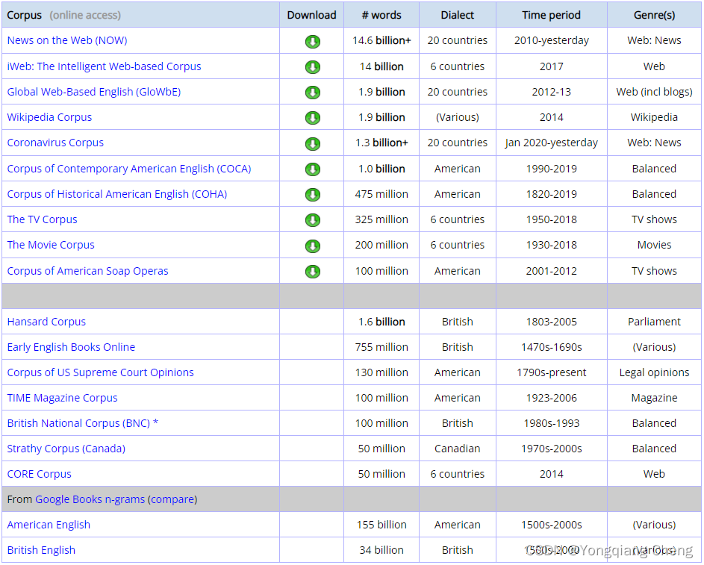The width and height of the screenshot is (704, 565).
Task: Click the Dialect column header
Action: (x=458, y=15)
